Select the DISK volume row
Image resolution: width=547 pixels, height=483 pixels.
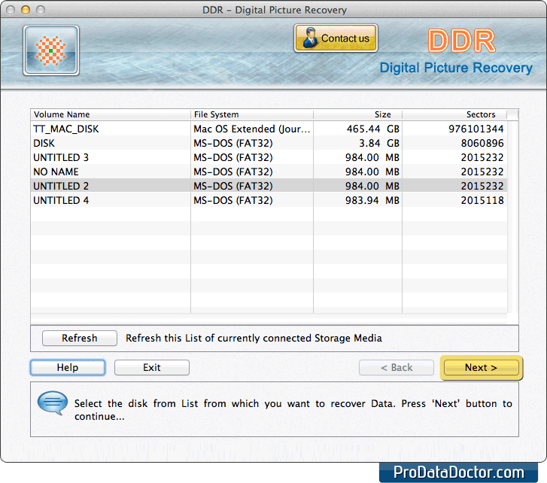tap(269, 143)
